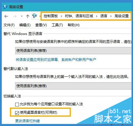Image resolution: width=133 pixels, height=126 pixels.
Task: Open 更改语言栏热键 link
Action: click(x=27, y=121)
